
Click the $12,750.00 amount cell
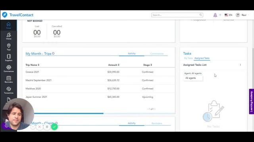point(114,88)
